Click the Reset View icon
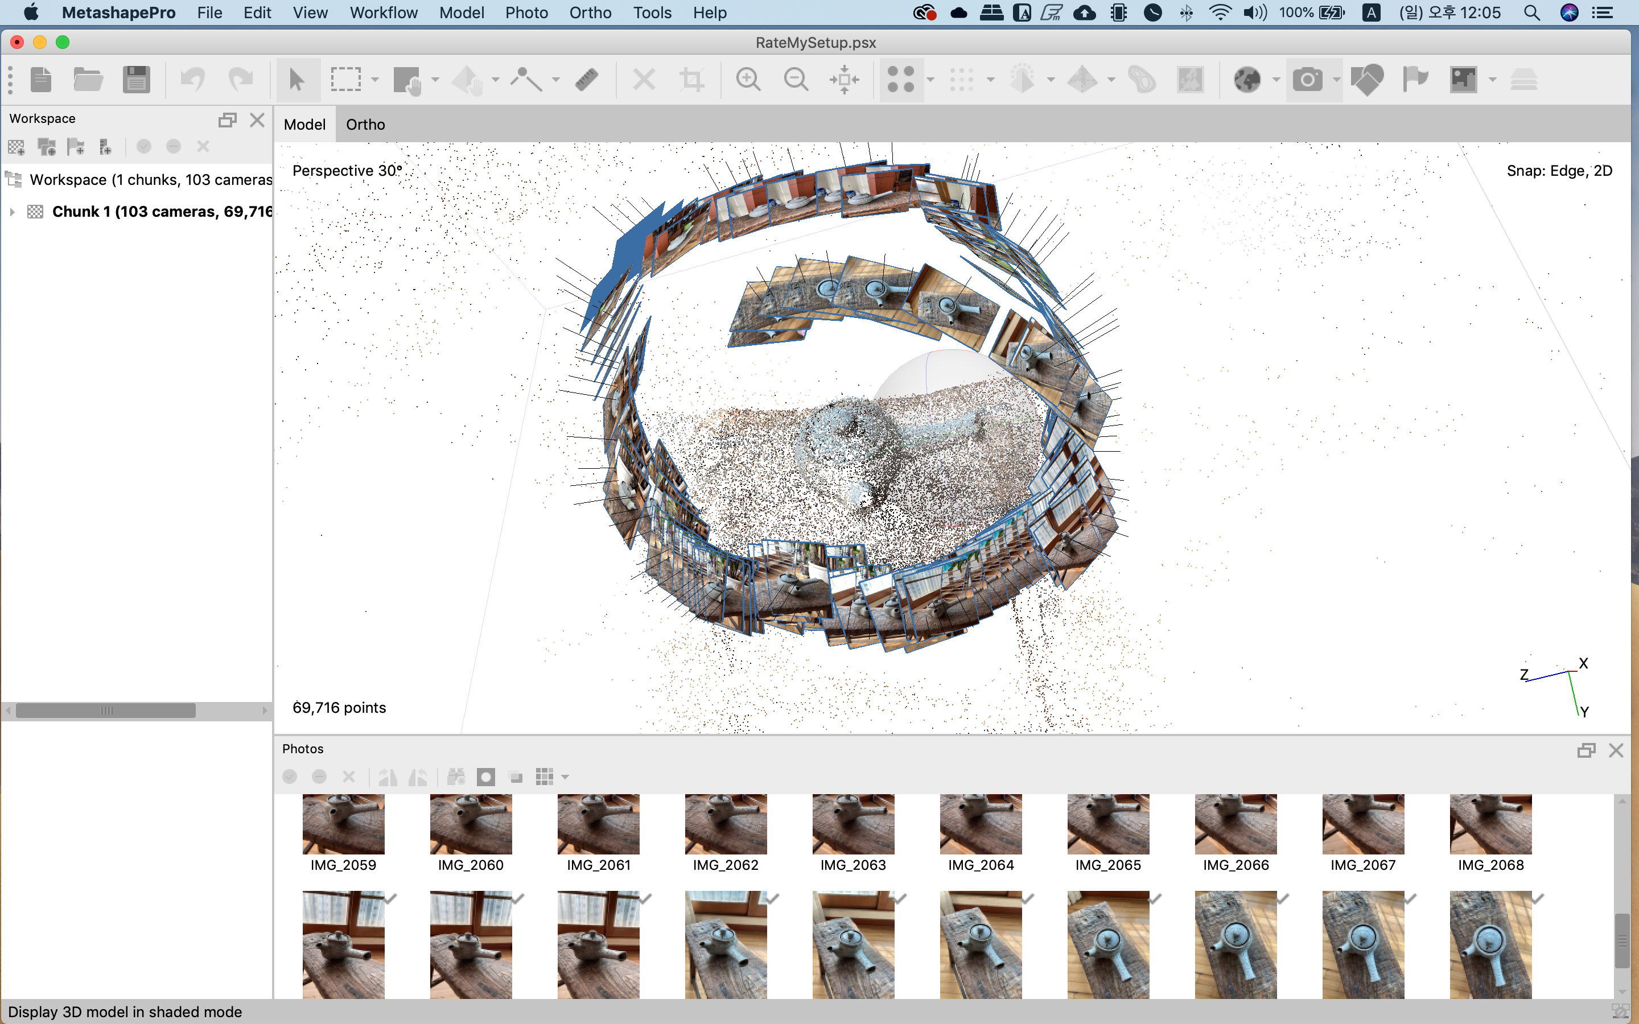The height and width of the screenshot is (1024, 1639). tap(844, 80)
